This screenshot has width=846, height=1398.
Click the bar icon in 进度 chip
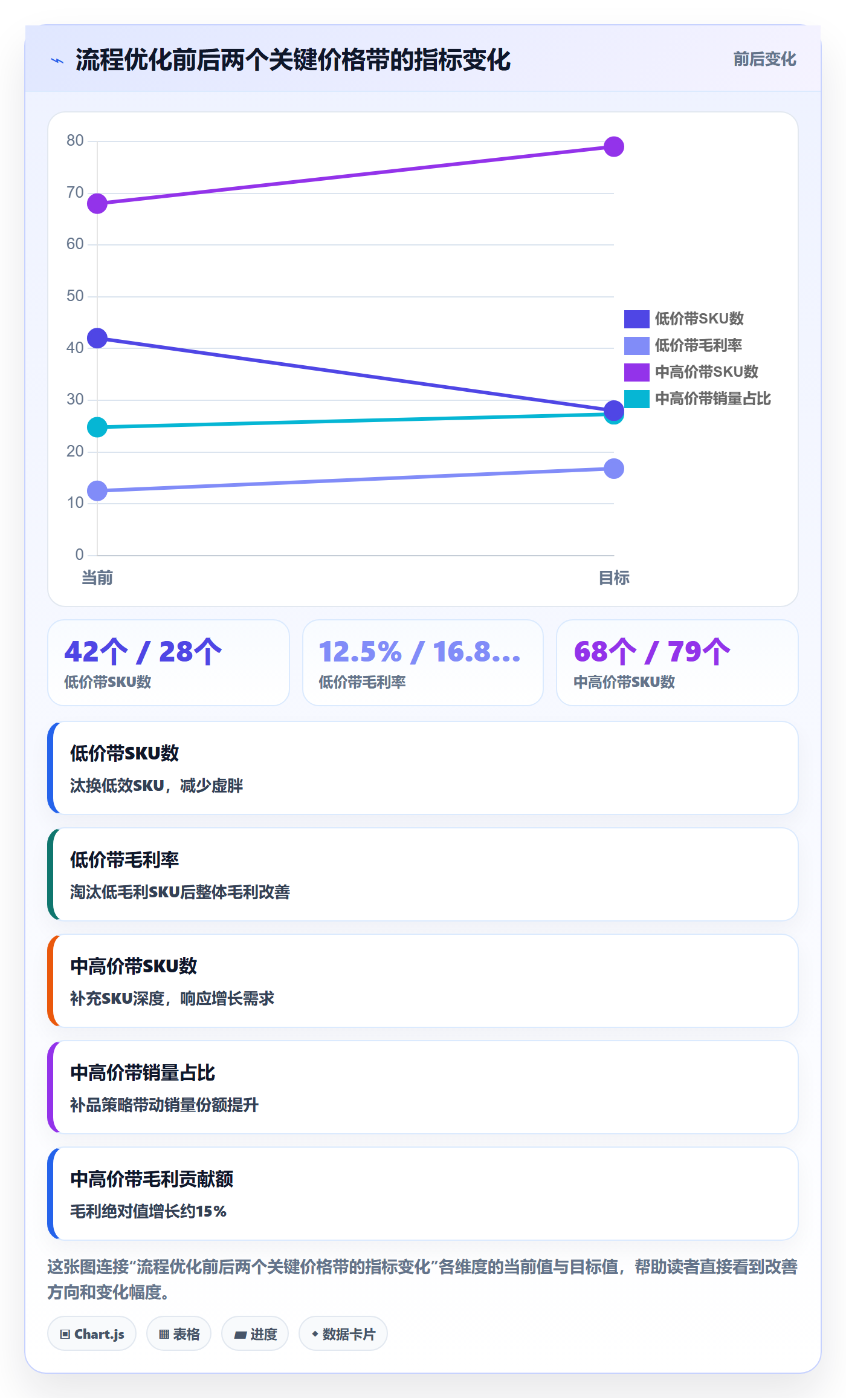(x=241, y=1335)
